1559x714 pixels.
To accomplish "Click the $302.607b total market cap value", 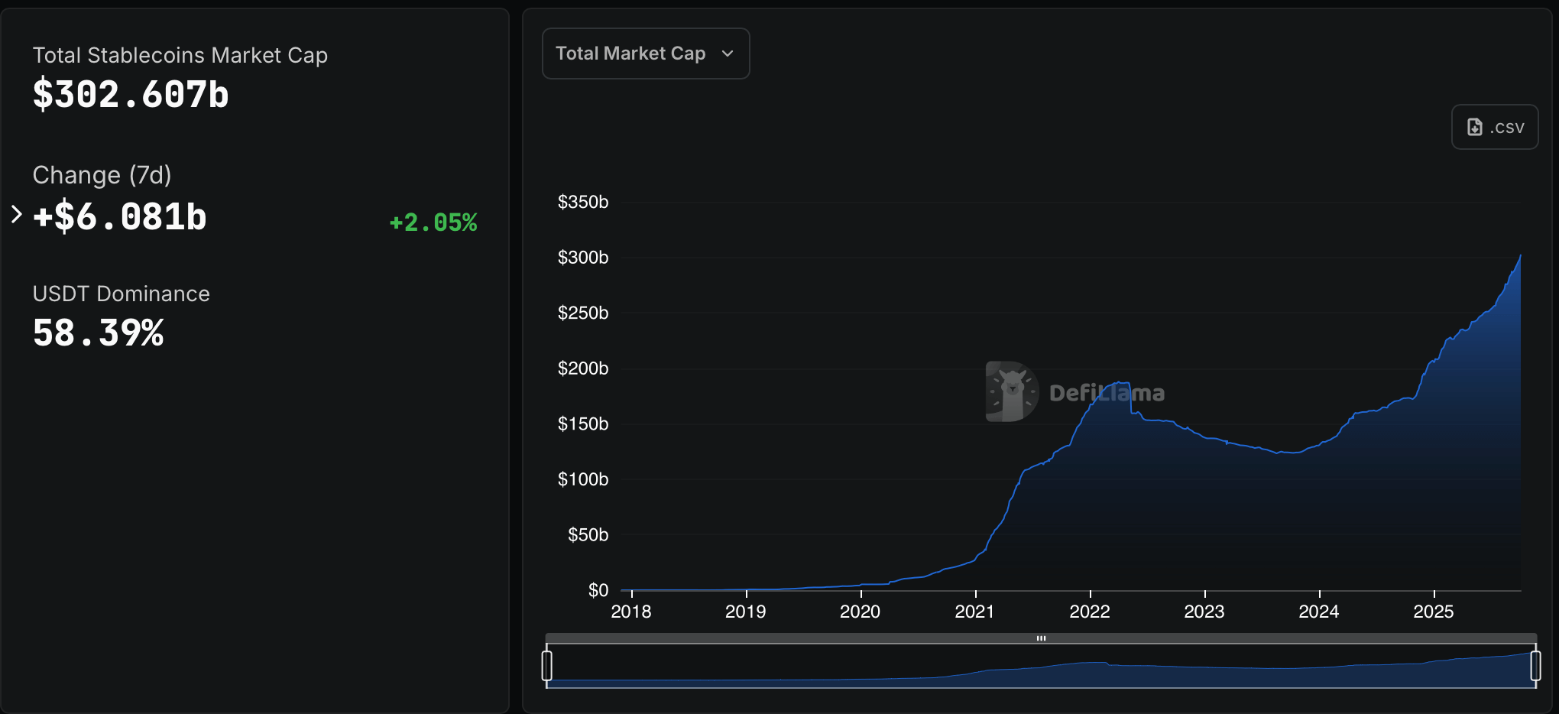I will (131, 95).
